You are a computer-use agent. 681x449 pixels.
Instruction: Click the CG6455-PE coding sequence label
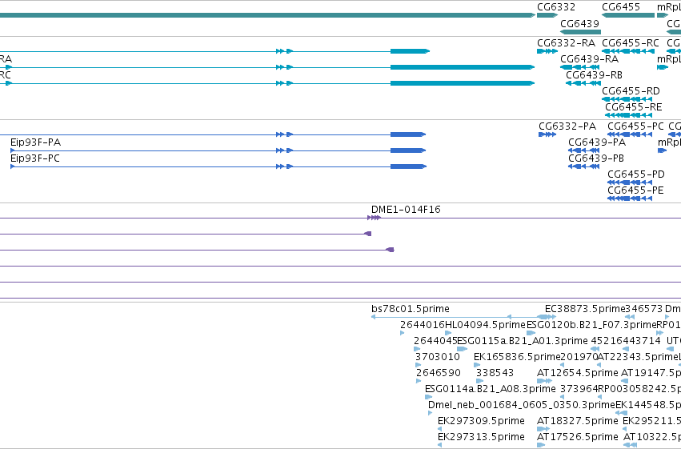tap(635, 190)
